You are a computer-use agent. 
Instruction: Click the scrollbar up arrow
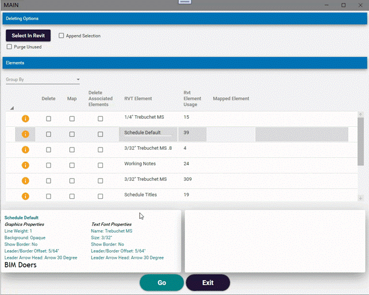[360, 115]
